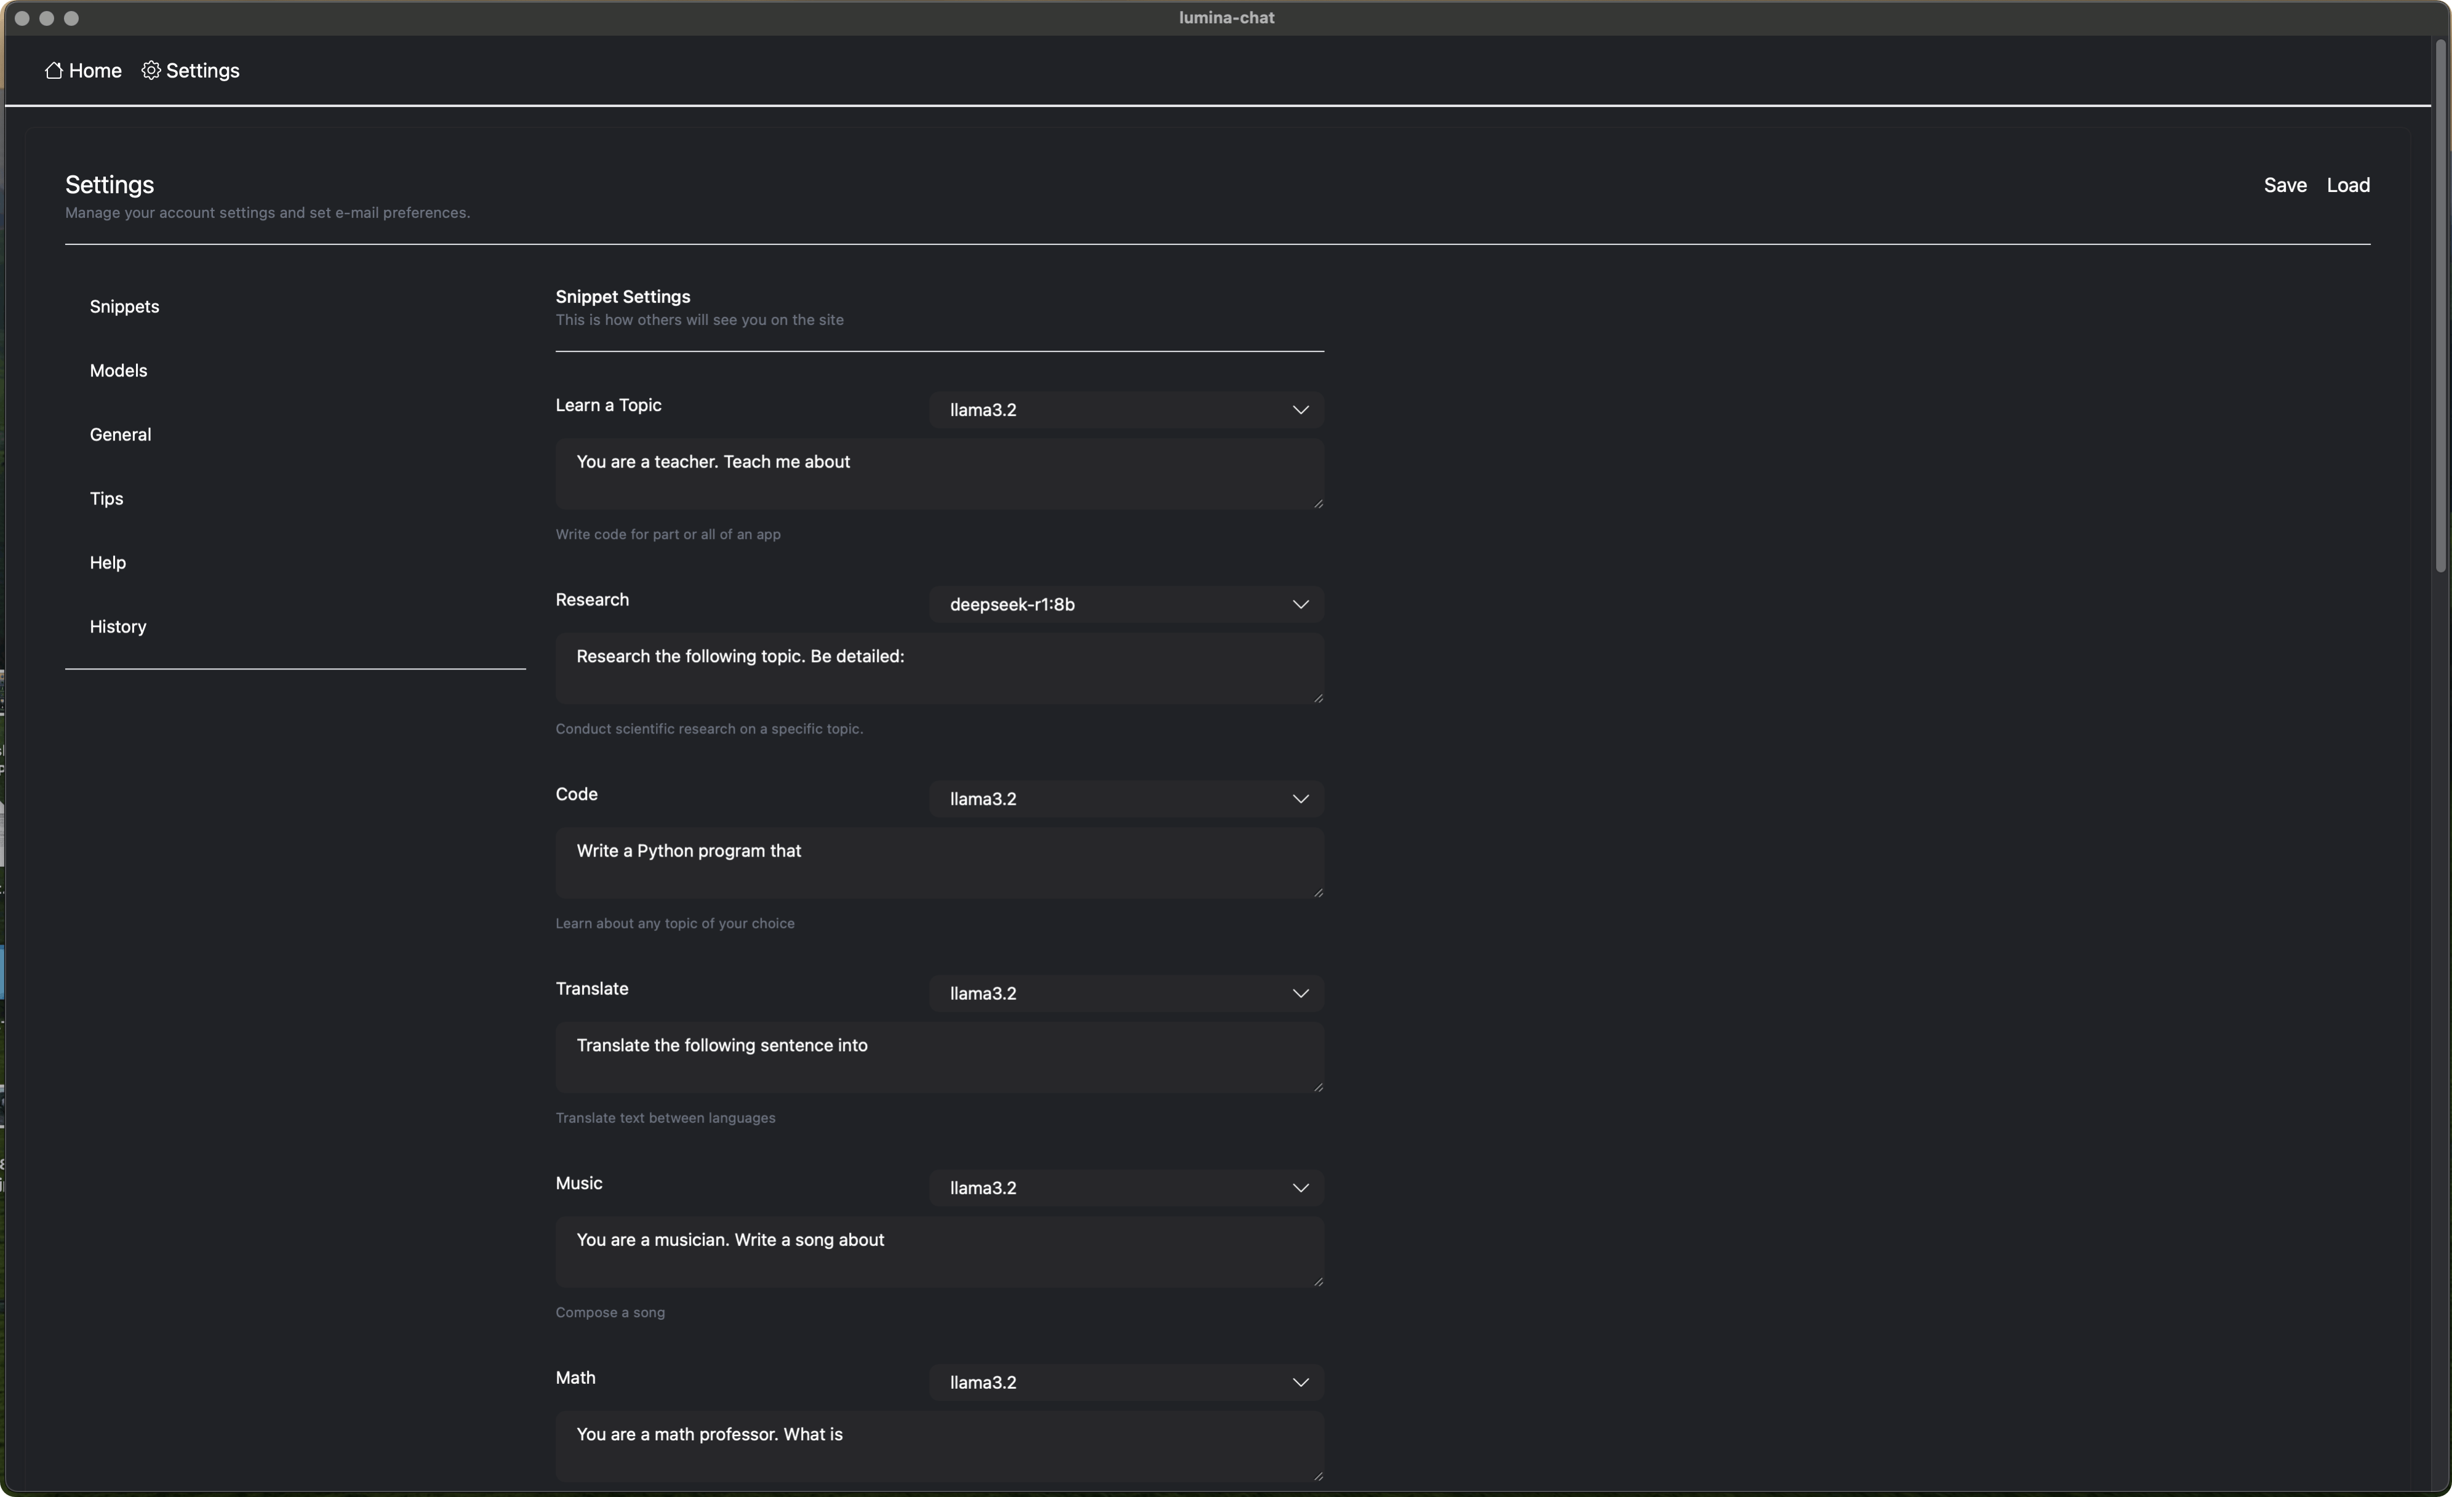Click the Home house icon
The height and width of the screenshot is (1497, 2452).
click(x=54, y=71)
